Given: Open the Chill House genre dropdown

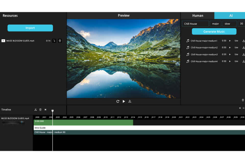Looking at the screenshot, I should [195, 24].
